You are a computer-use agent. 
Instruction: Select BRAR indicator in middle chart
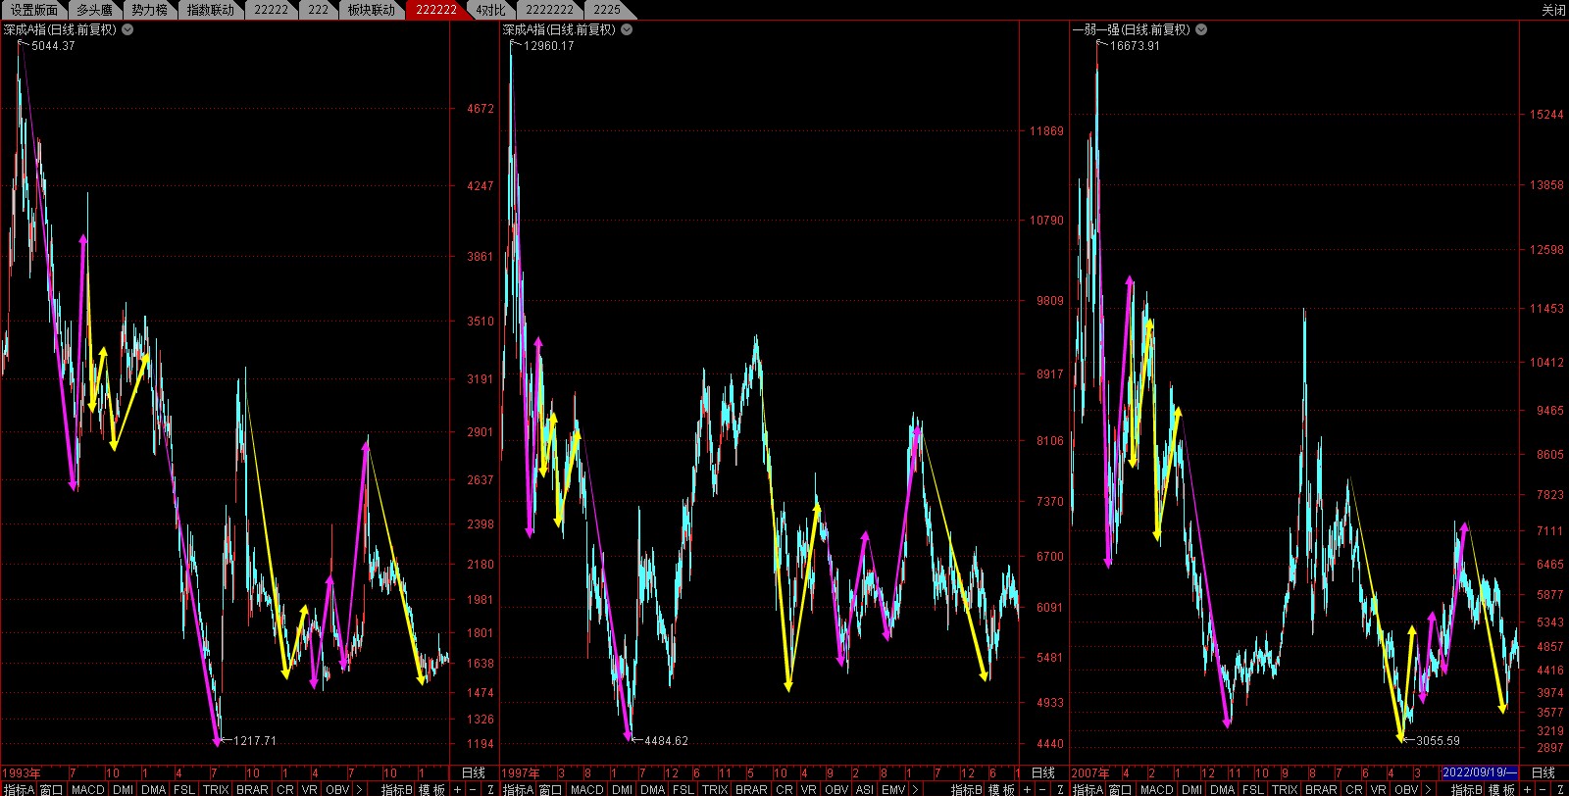pos(751,789)
